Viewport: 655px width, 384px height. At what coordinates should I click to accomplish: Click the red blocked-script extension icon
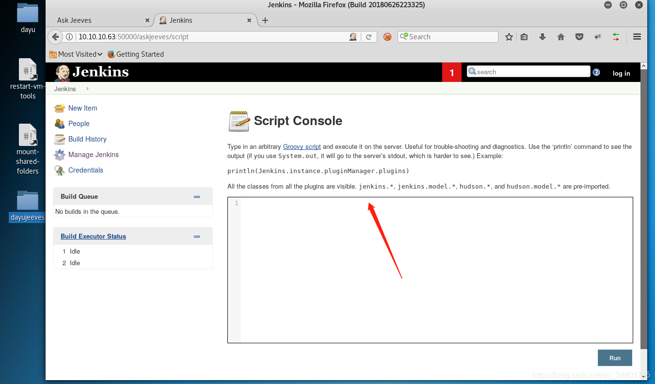click(387, 37)
